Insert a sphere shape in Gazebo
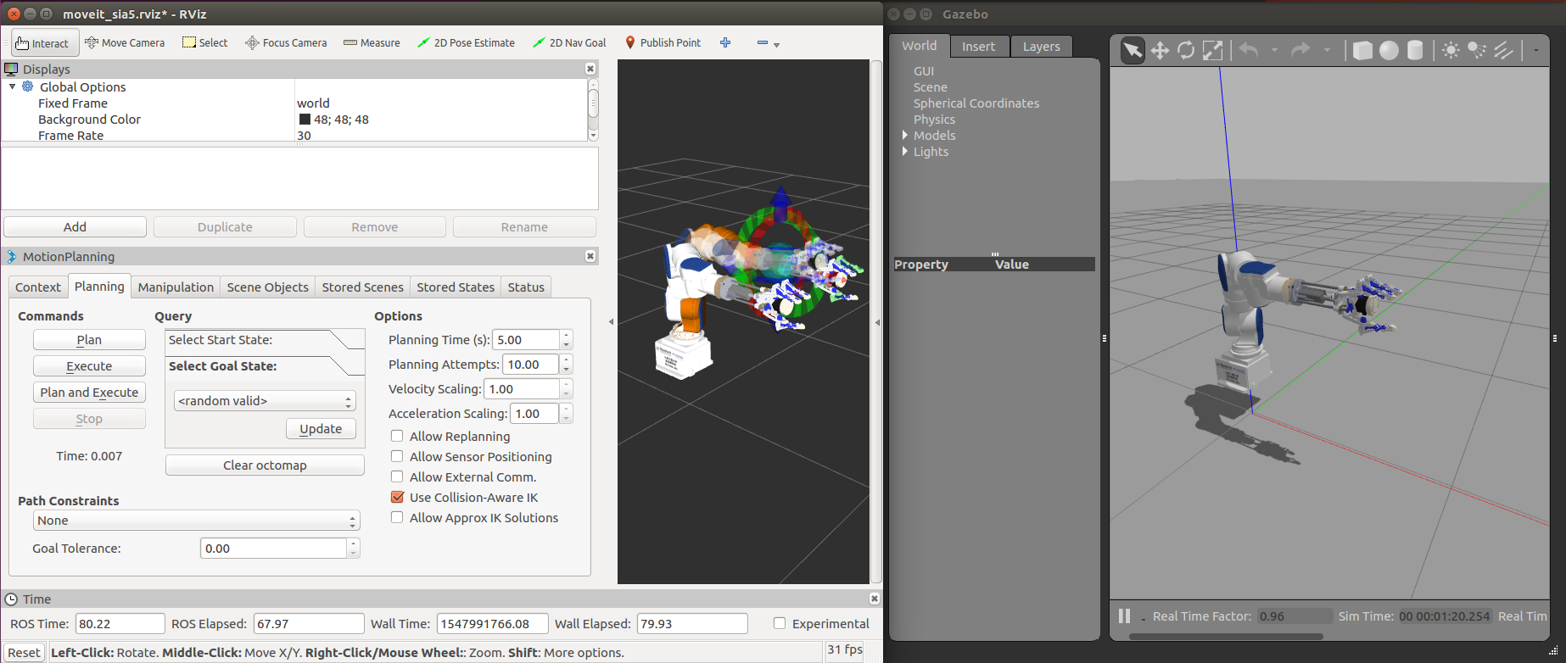The width and height of the screenshot is (1566, 663). pos(1389,50)
